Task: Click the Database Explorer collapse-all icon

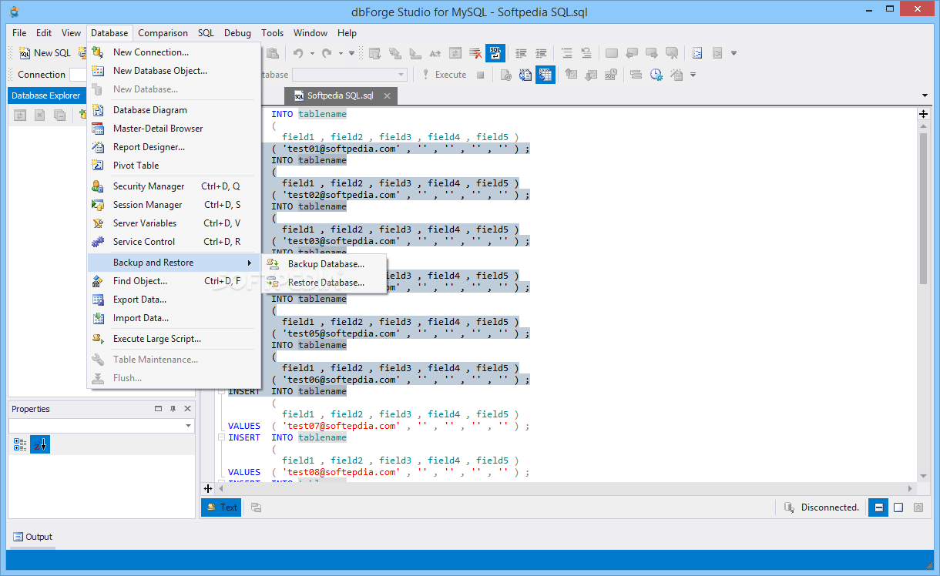Action: click(x=59, y=115)
